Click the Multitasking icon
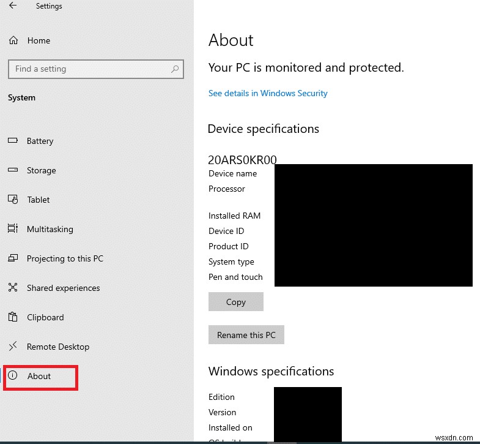Viewport: 480px width, 444px height. 13,228
